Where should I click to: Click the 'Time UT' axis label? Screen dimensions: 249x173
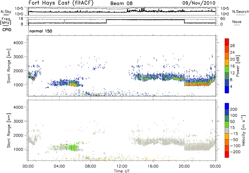[x=122, y=171]
